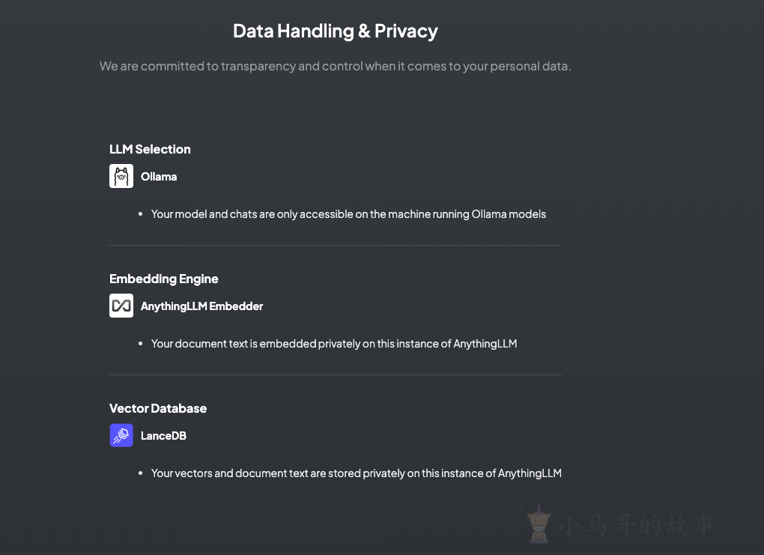764x555 pixels.
Task: Click the bullet before embedding privacy note
Action: pos(140,344)
